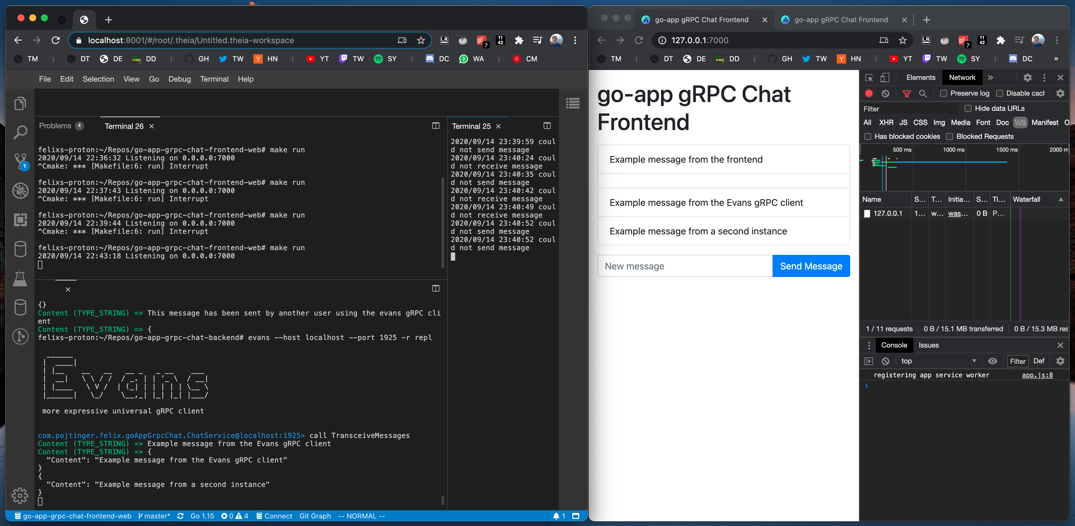Click the Send Message button

(811, 266)
